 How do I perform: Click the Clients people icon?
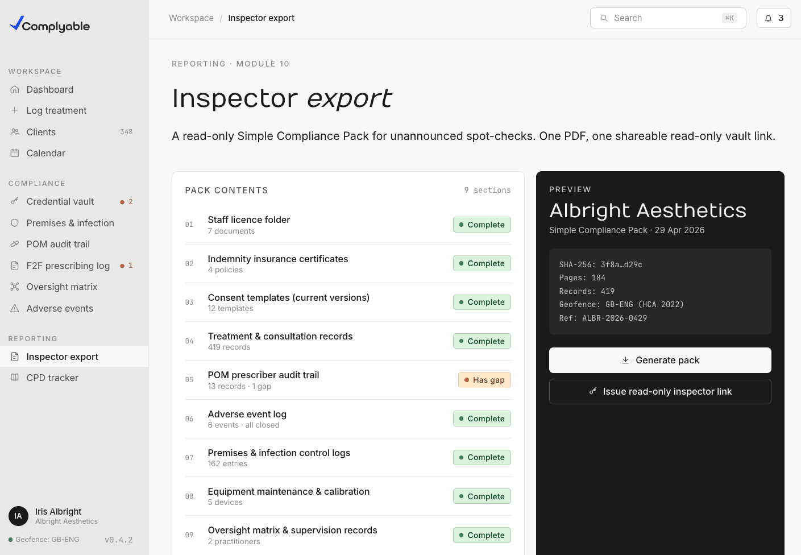[x=15, y=132]
